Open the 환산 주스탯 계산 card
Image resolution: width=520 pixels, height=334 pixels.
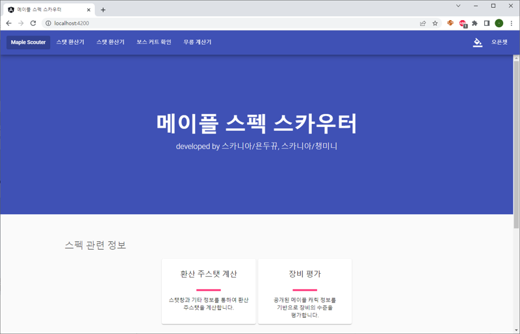(x=209, y=291)
